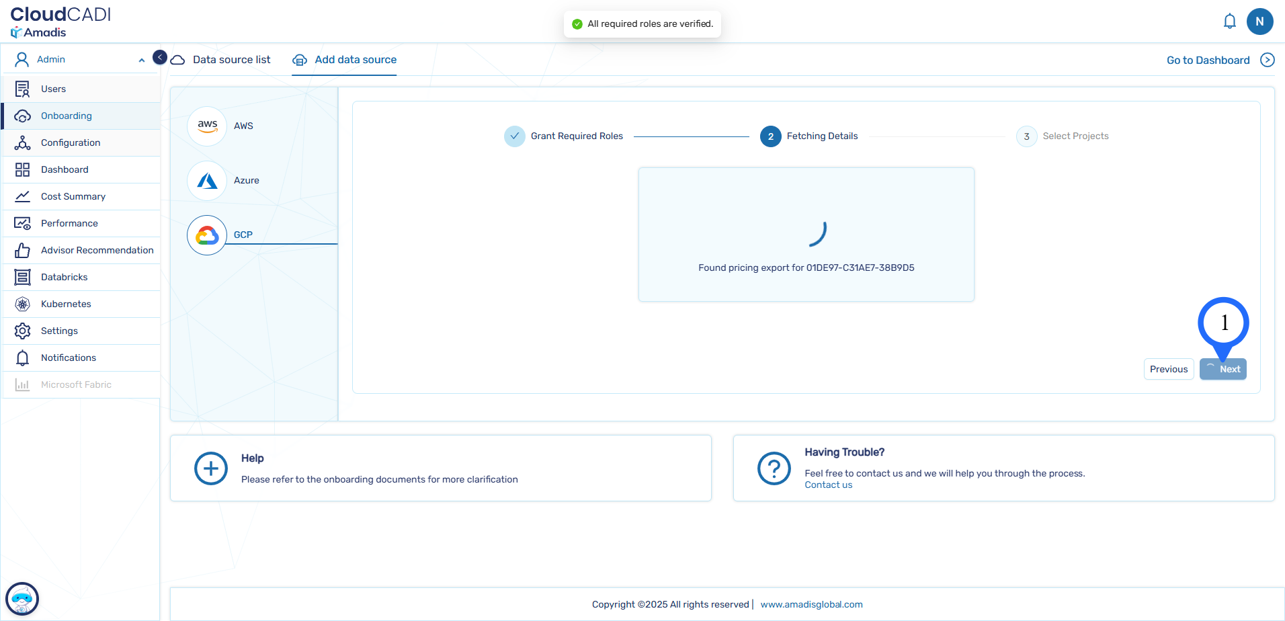The height and width of the screenshot is (621, 1285).
Task: Click the Go to Dashboard arrow icon
Action: click(1267, 60)
